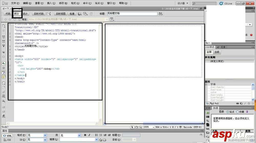Click the New CSS Rule icon
256x143 pixels.
(241, 103)
